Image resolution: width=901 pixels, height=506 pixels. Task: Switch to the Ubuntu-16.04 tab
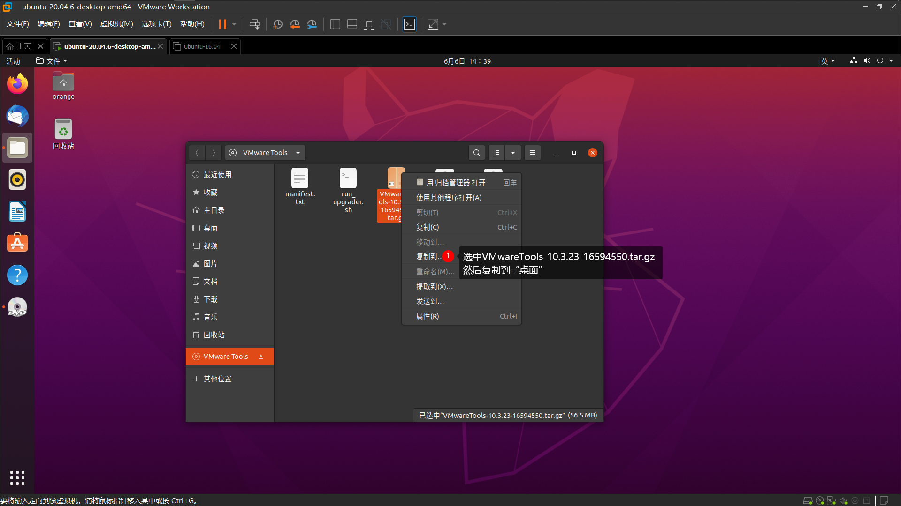(x=202, y=46)
